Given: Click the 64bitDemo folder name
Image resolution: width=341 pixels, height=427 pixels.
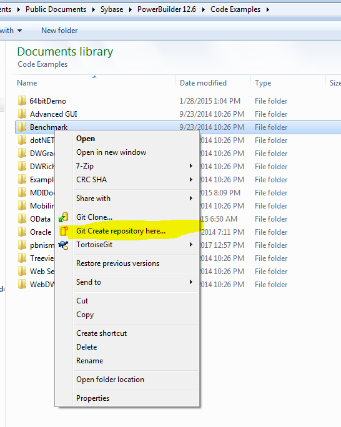Looking at the screenshot, I should pos(48,101).
